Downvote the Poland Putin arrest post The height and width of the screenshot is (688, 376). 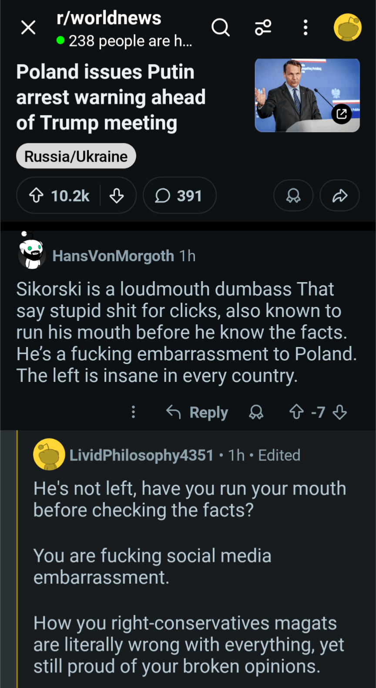click(x=117, y=195)
